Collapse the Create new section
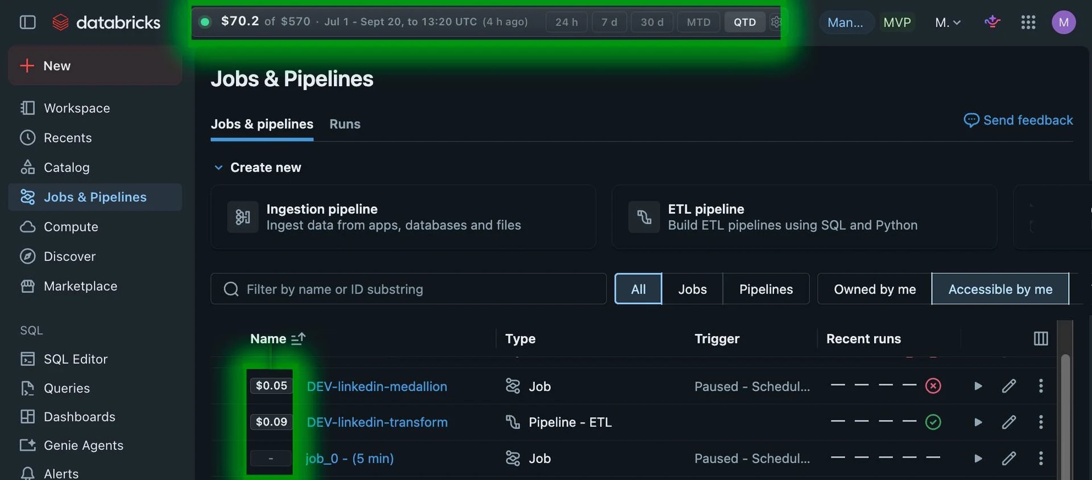 [218, 168]
